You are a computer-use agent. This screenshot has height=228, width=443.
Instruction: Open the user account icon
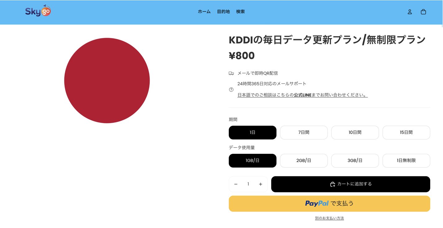(x=410, y=12)
